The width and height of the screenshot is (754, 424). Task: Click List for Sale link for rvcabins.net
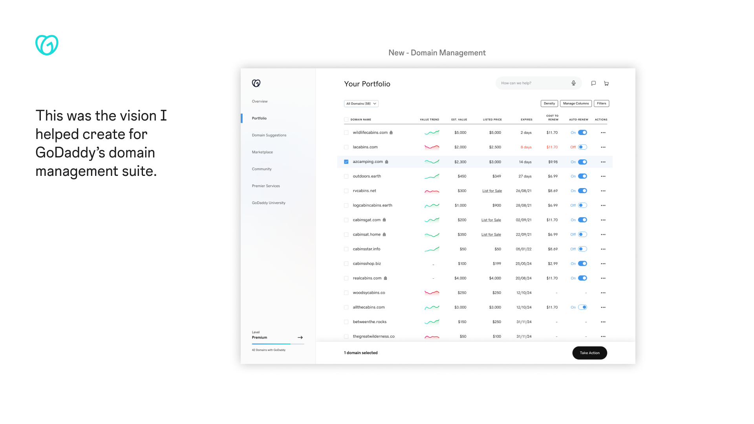(492, 191)
